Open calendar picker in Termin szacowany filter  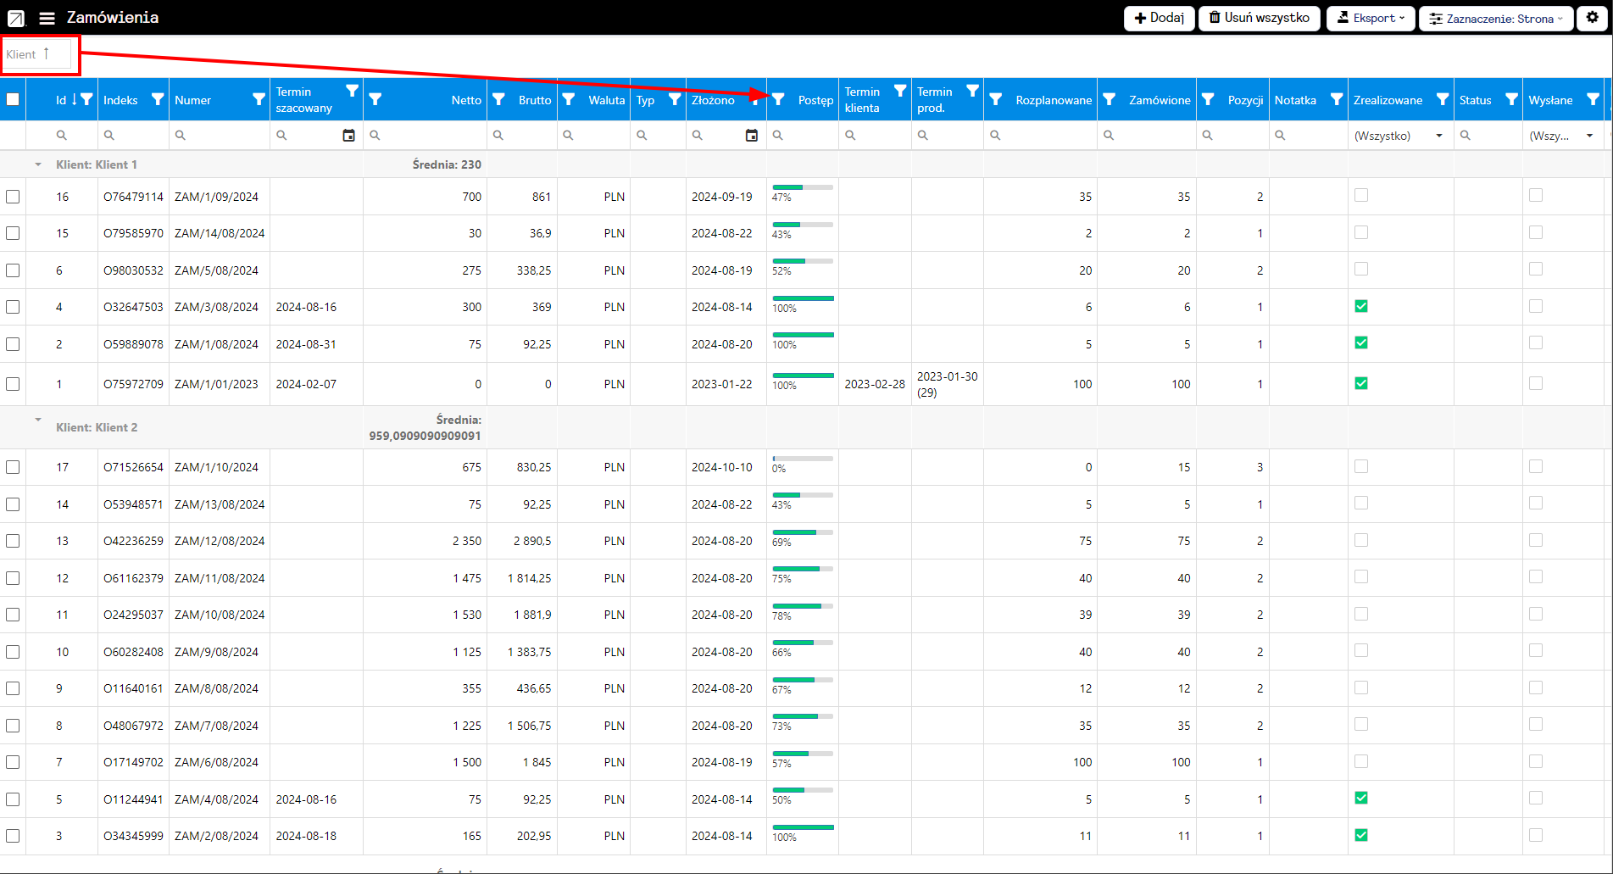tap(348, 136)
